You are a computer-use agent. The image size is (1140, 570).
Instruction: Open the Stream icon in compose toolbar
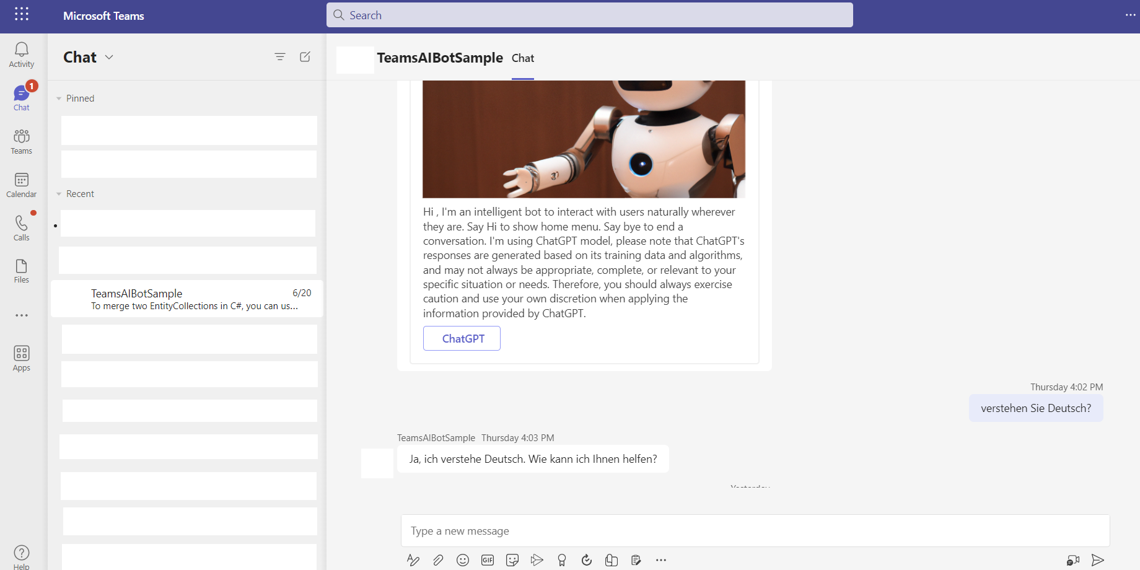pyautogui.click(x=537, y=560)
